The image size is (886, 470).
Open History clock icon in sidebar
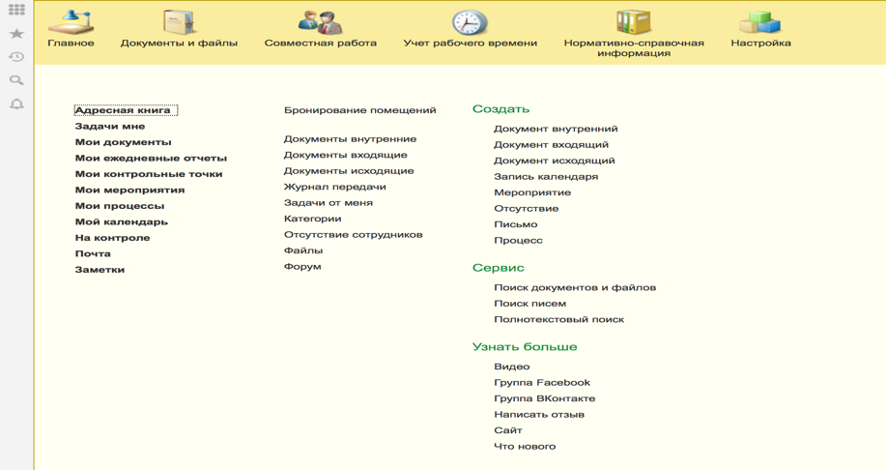point(16,56)
